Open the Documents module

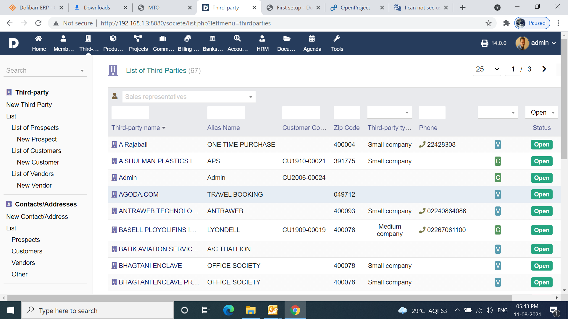286,43
